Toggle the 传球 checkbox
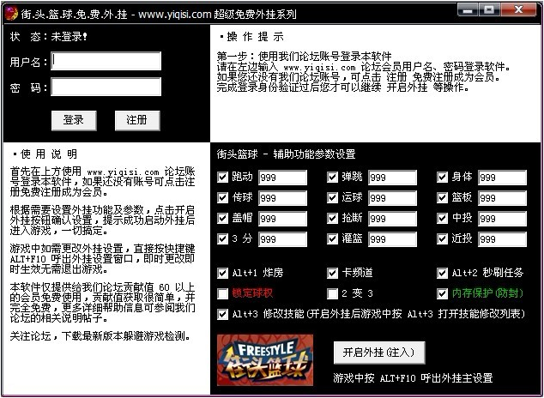 tap(222, 197)
